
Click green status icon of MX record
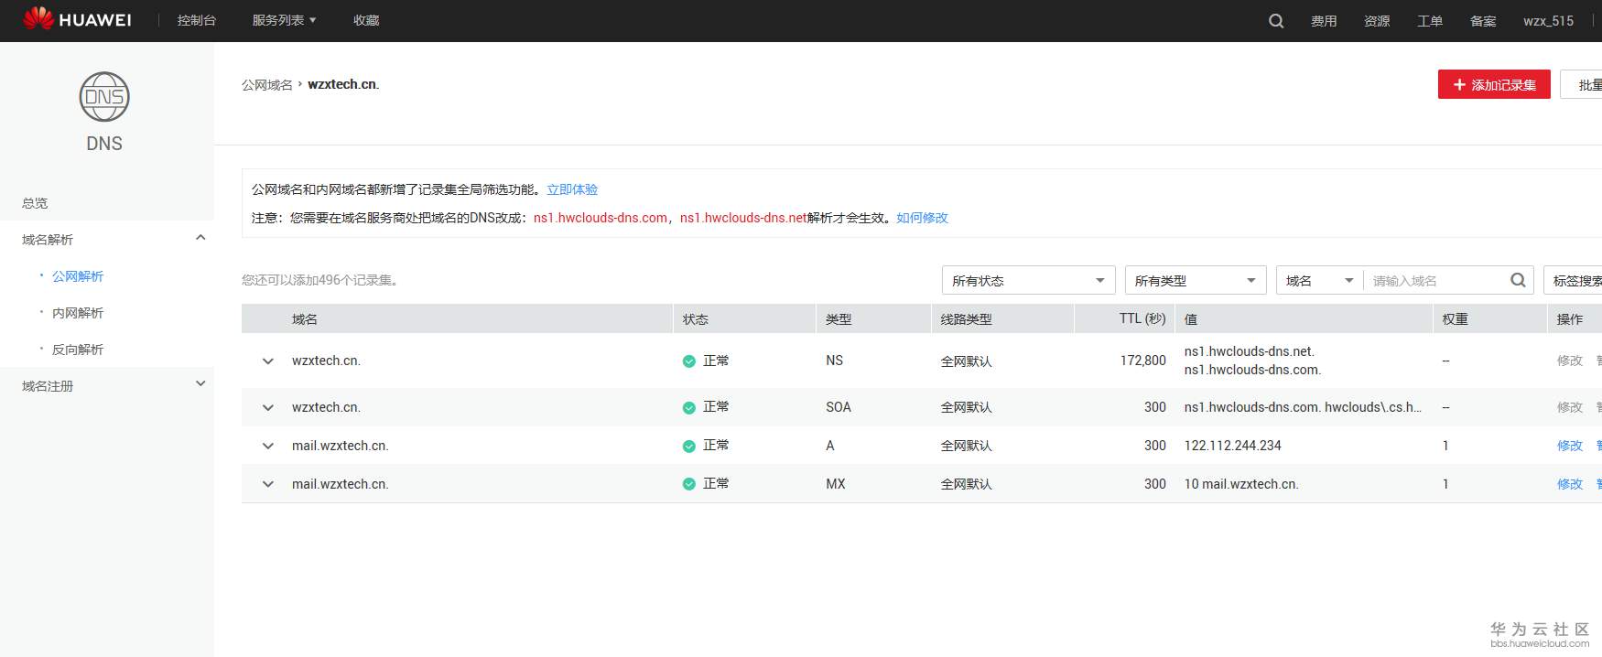[689, 484]
